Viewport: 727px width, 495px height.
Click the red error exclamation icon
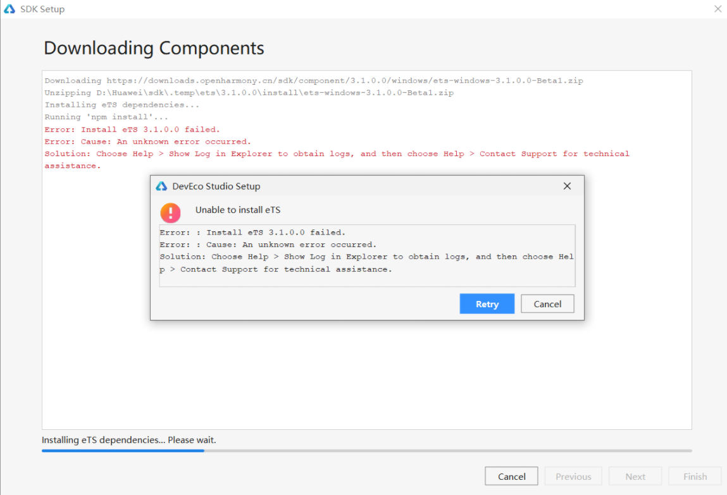tap(170, 212)
